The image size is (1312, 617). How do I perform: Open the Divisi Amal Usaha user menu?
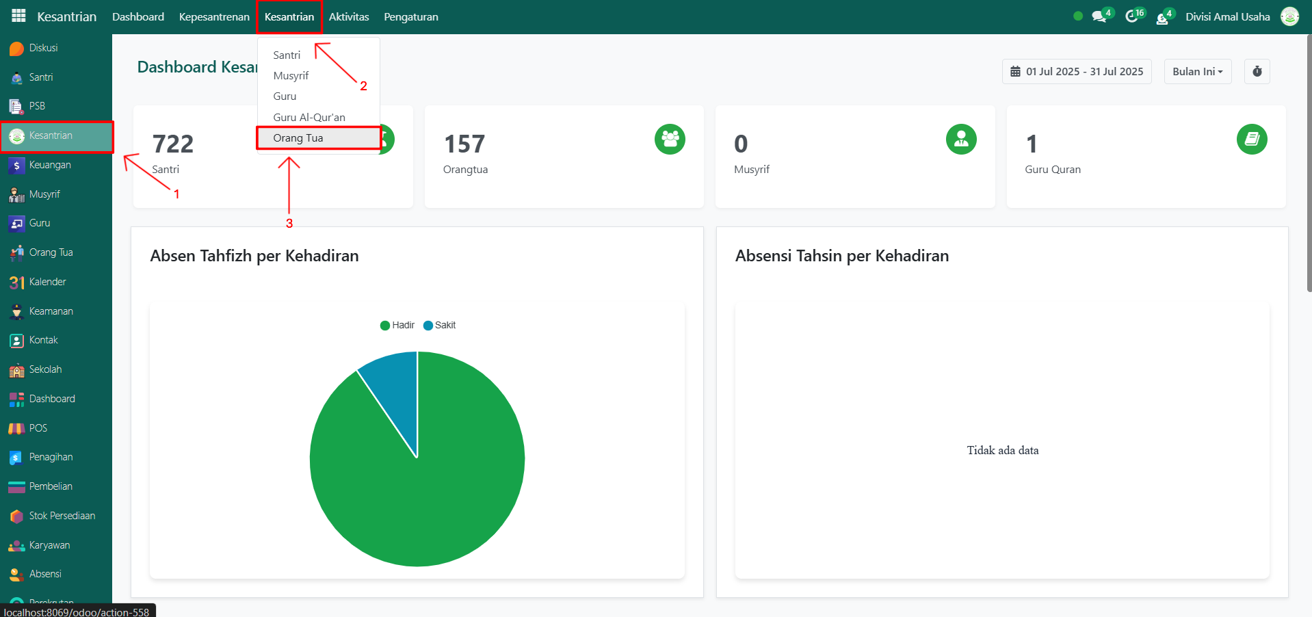pyautogui.click(x=1227, y=17)
